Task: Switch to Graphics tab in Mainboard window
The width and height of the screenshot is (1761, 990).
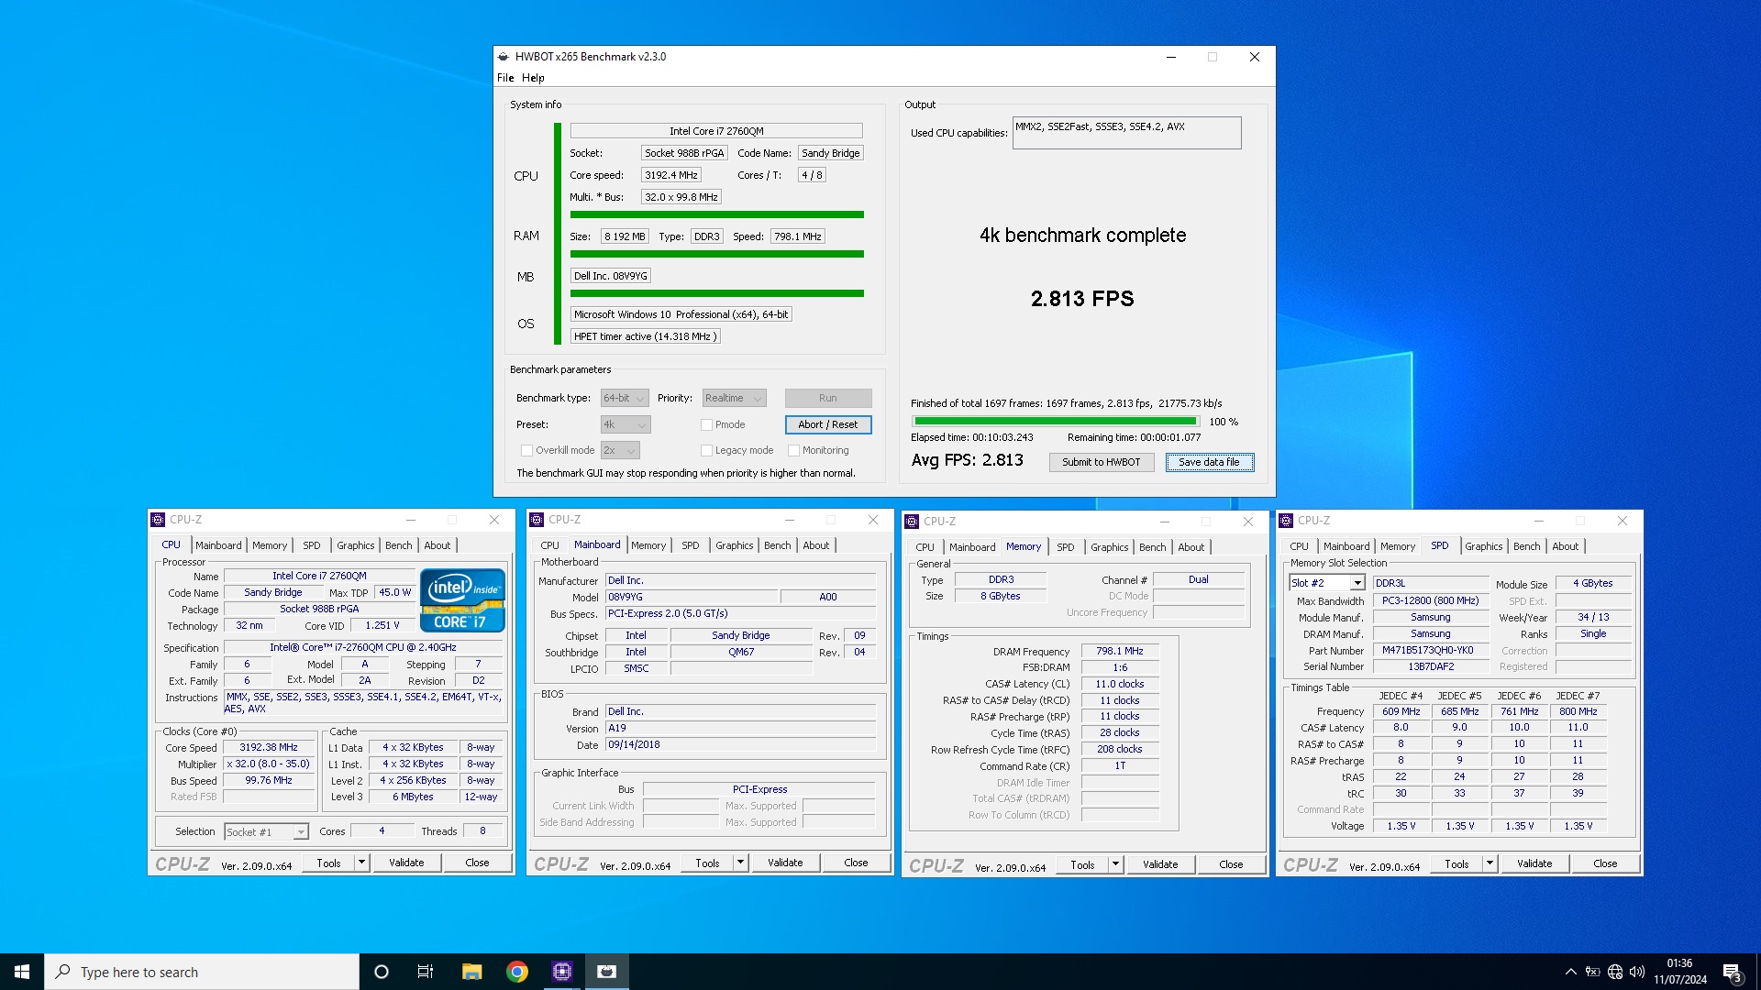Action: coord(734,545)
